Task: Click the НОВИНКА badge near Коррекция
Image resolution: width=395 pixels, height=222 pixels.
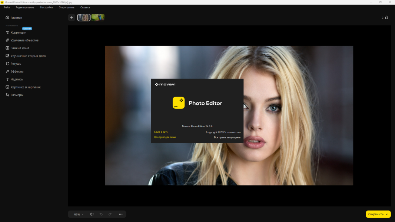Action: [x=27, y=28]
